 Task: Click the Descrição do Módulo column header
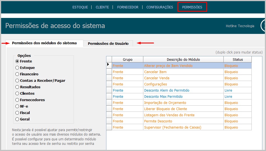(183, 59)
